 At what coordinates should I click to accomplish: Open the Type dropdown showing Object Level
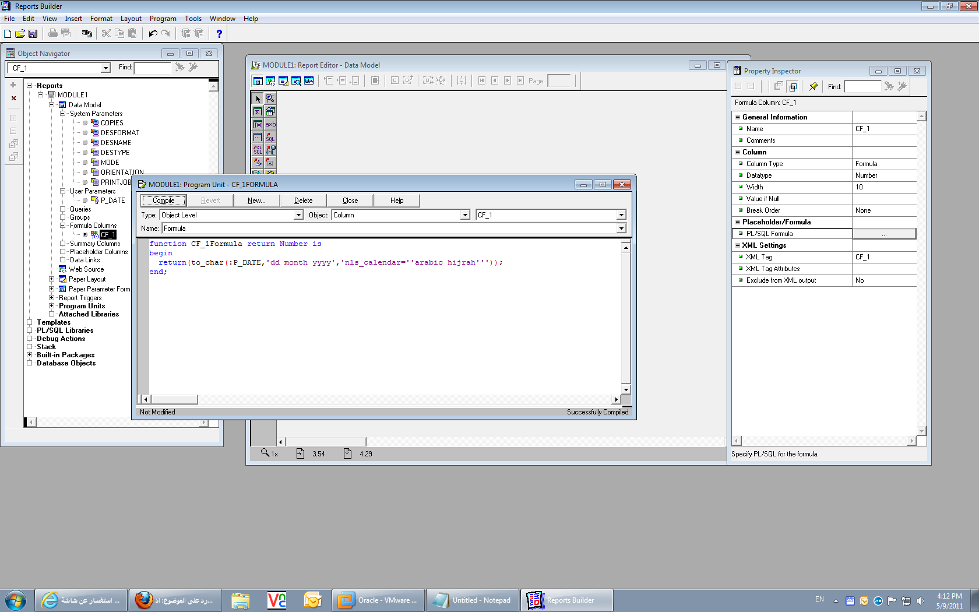point(298,215)
